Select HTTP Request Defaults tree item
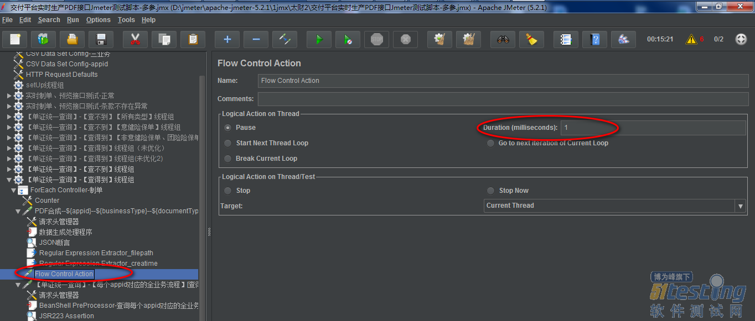Viewport: 755px width, 321px height. tap(61, 75)
